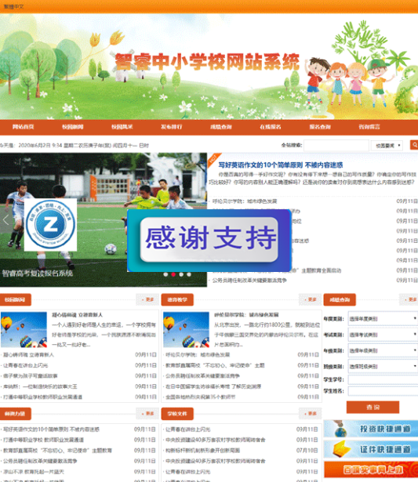Open 在线报名 in the navigation bar
418x482 pixels.
271,127
